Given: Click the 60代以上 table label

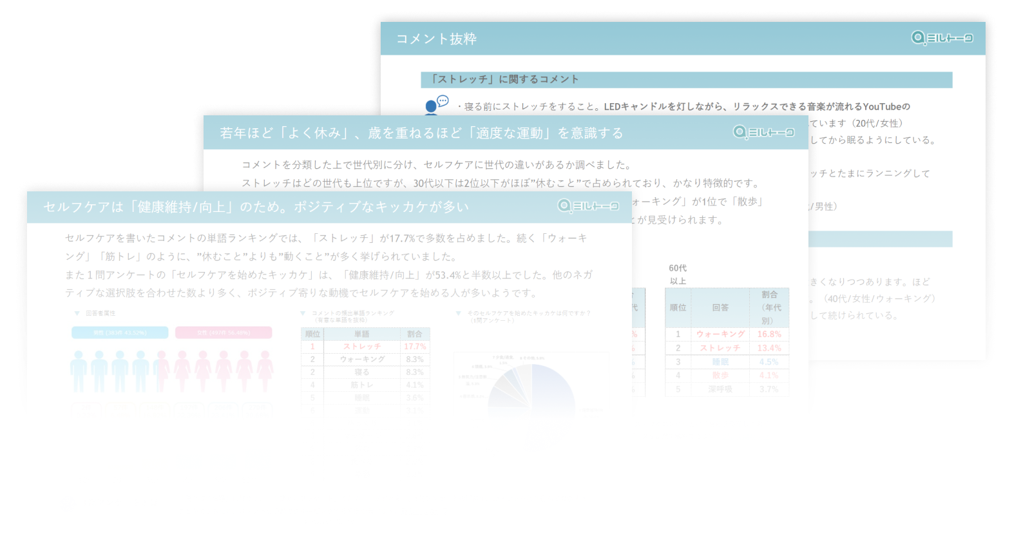Looking at the screenshot, I should click(678, 274).
